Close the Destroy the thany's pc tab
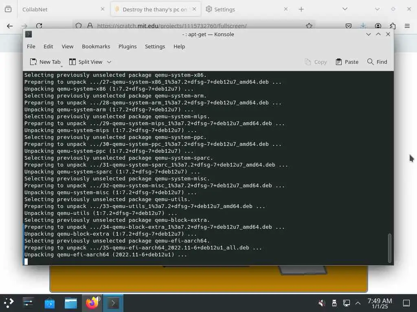This screenshot has width=417, height=312. tap(194, 9)
